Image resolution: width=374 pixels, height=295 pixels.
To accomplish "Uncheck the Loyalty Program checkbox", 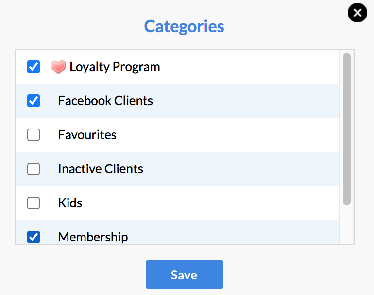I will tap(34, 67).
